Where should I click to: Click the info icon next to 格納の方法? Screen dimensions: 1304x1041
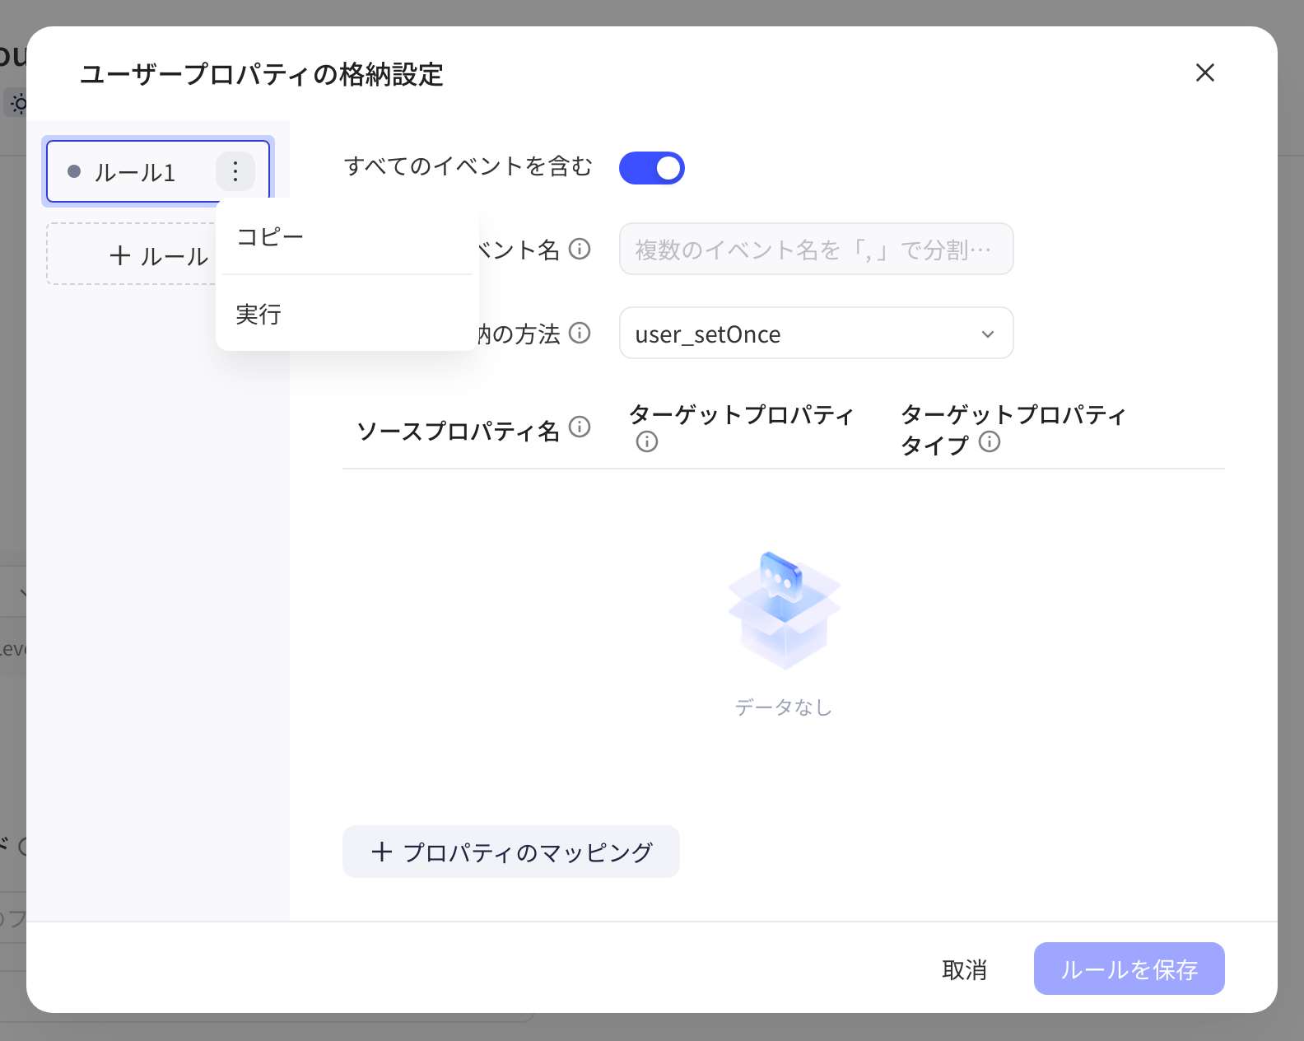pos(580,333)
